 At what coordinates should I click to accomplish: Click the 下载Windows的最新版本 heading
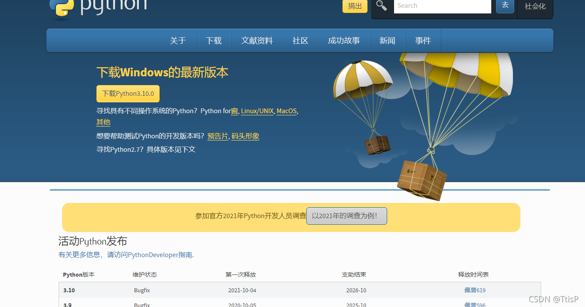click(x=162, y=72)
